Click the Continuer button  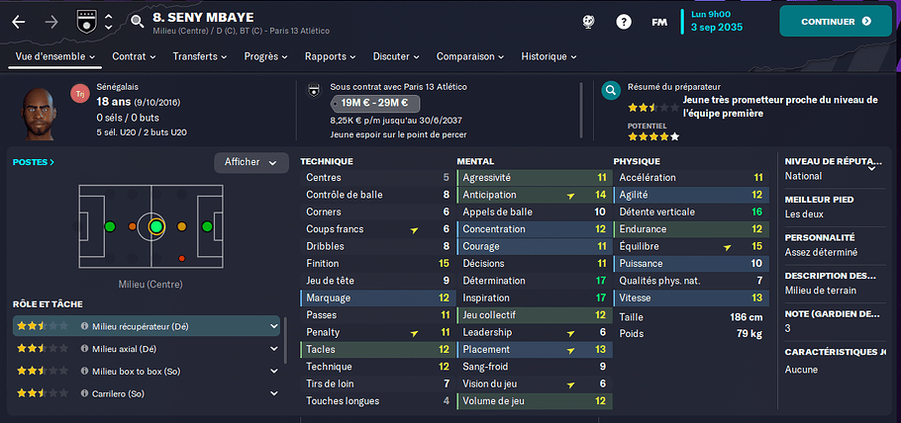coord(836,21)
